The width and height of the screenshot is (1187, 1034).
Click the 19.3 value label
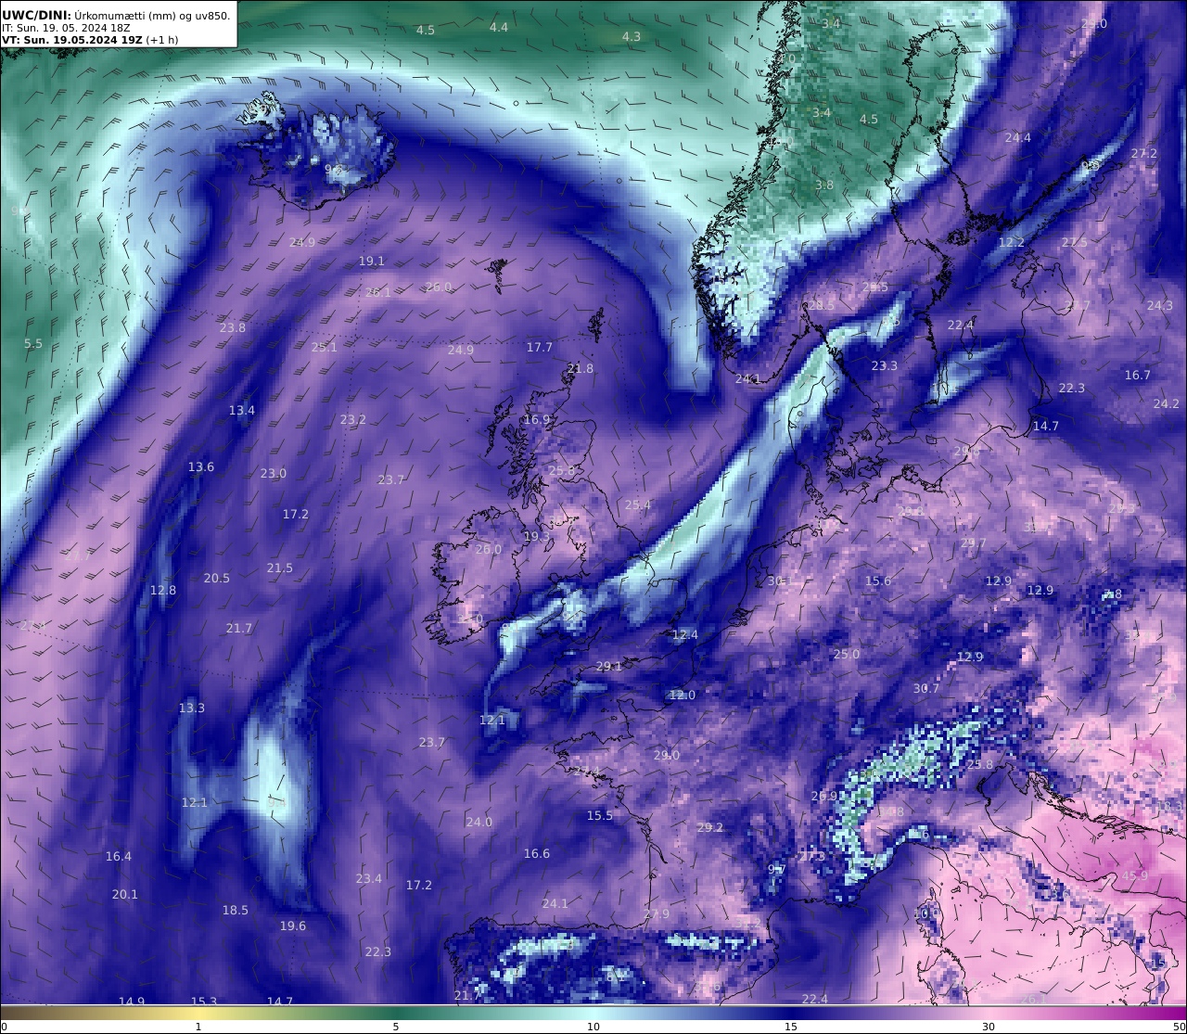pos(537,537)
